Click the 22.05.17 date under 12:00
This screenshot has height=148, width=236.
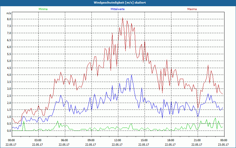117,144
